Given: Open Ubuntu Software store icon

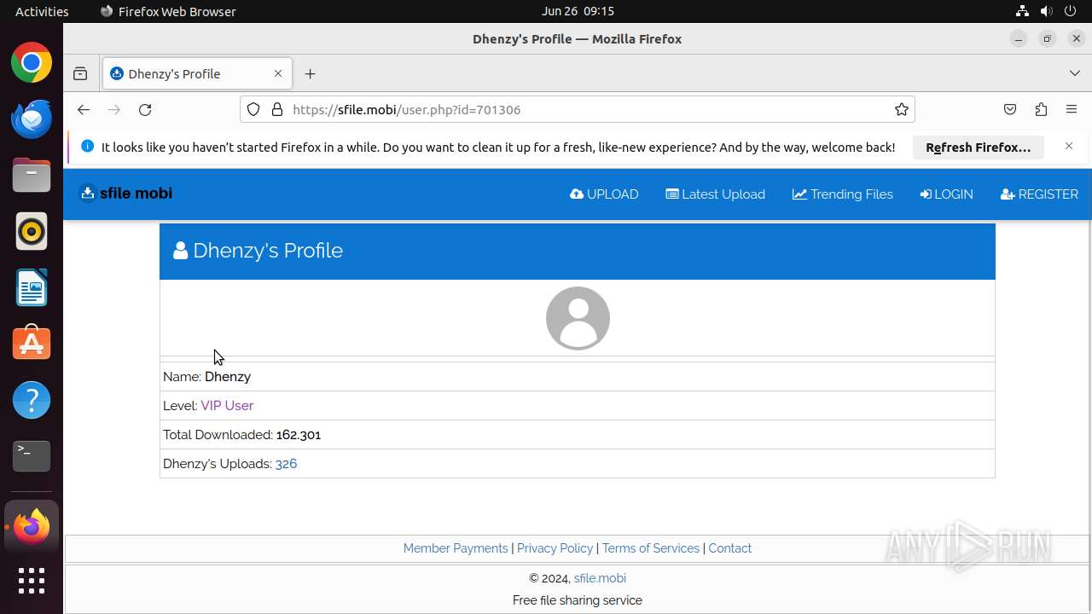Looking at the screenshot, I should (x=32, y=344).
